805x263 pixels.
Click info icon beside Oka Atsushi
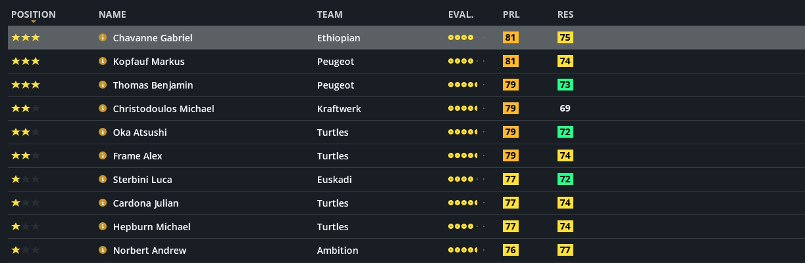pos(103,132)
